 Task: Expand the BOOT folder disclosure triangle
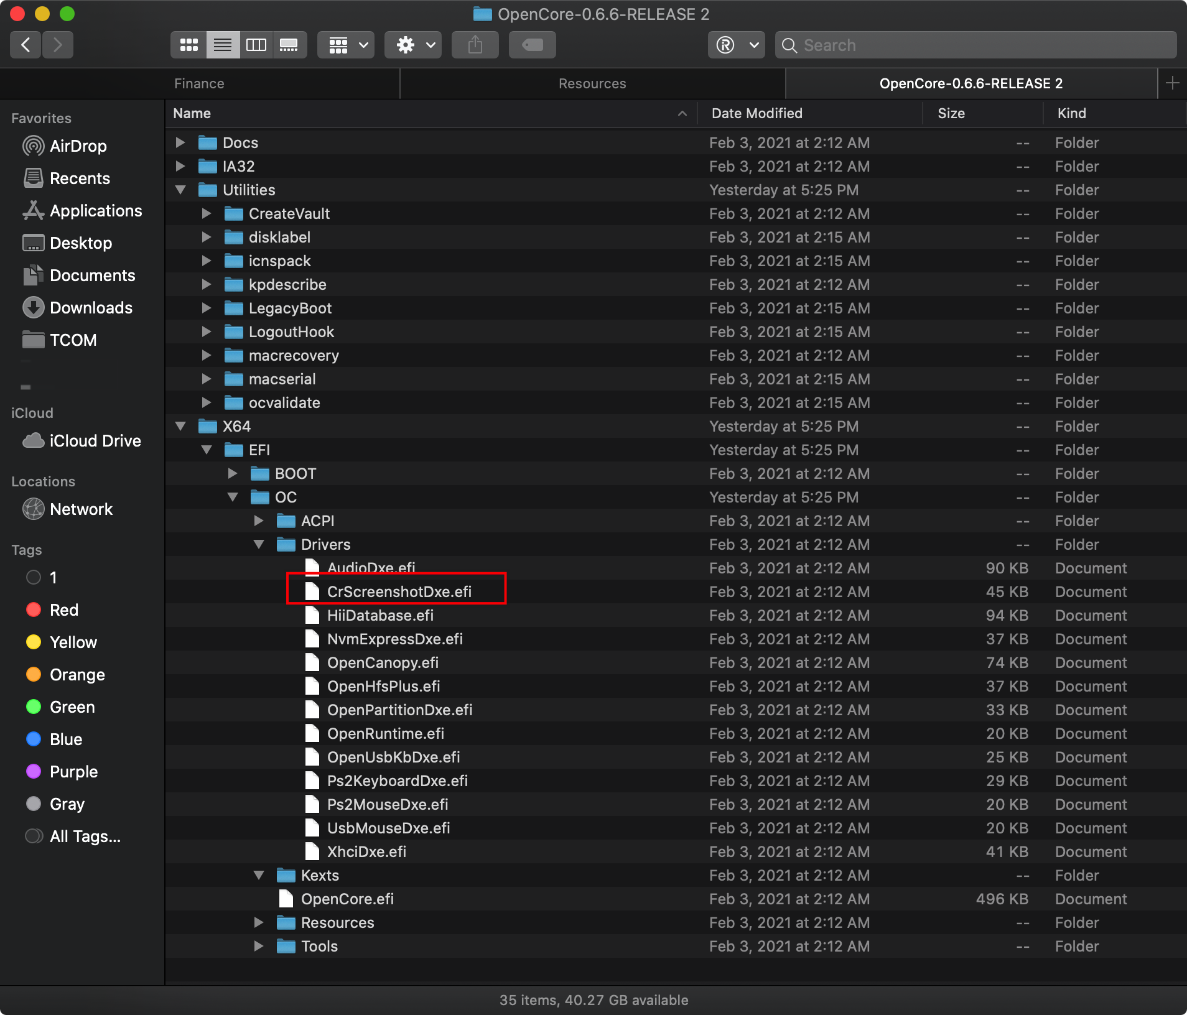(233, 473)
